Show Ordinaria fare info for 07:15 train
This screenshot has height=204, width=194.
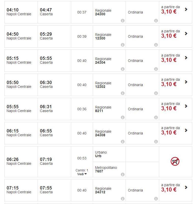coord(156,199)
